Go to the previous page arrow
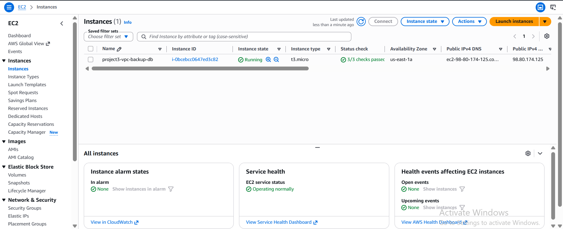The height and width of the screenshot is (229, 563). click(x=515, y=36)
